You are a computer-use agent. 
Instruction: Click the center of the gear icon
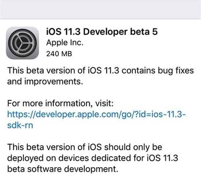22,42
